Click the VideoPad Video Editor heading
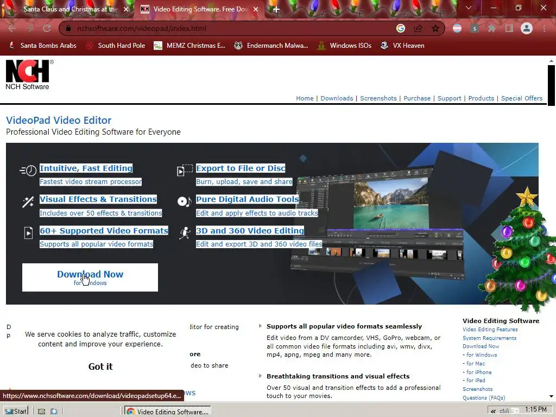This screenshot has height=417, width=556. pos(59,120)
